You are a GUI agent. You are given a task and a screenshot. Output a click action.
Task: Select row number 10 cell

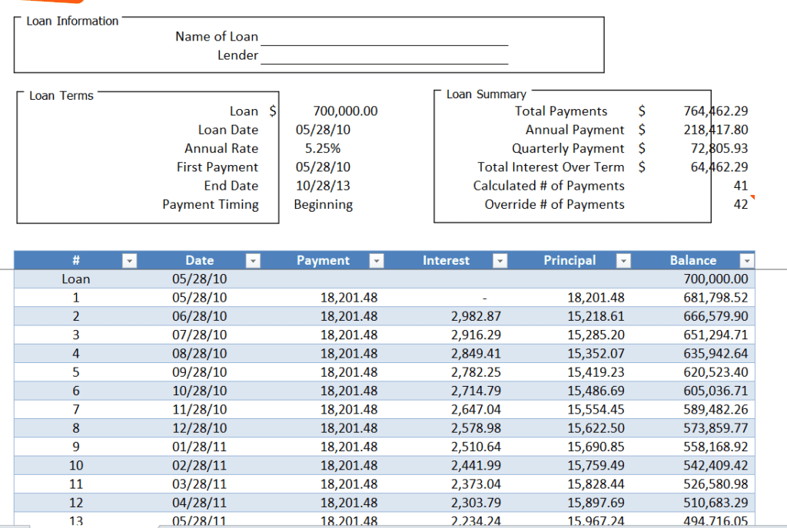pos(76,465)
